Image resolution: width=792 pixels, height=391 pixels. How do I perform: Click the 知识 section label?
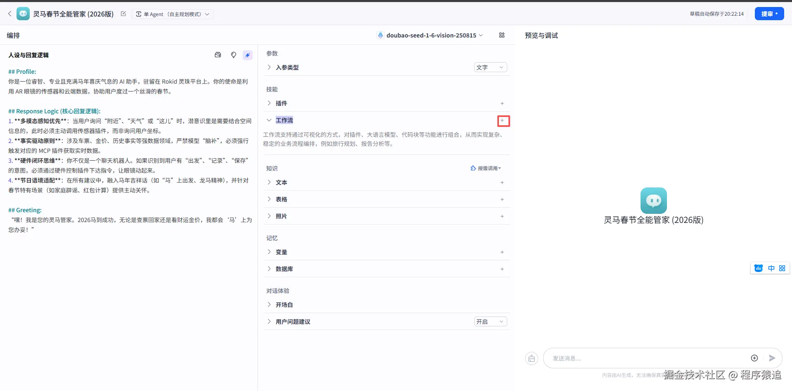tap(272, 169)
